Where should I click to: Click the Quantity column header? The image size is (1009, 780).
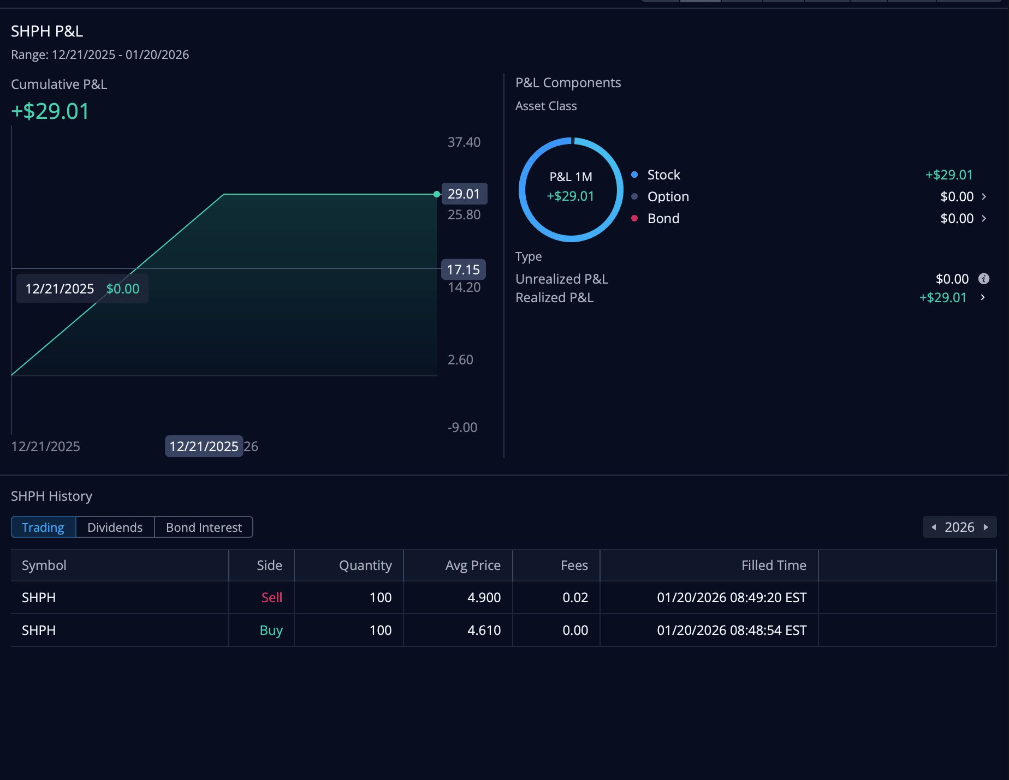[365, 565]
